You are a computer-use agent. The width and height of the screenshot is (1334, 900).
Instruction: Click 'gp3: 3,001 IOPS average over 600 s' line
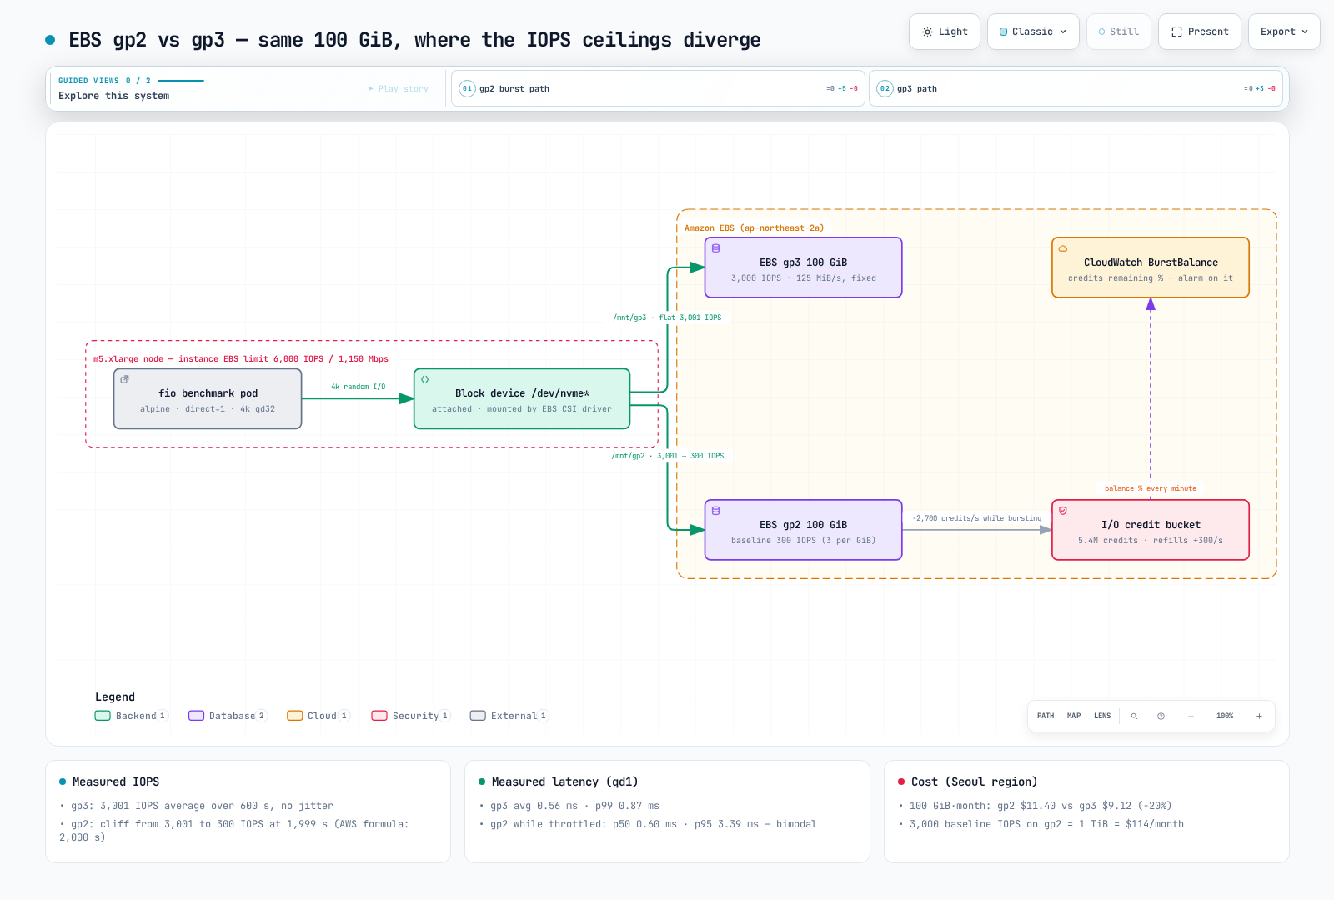tap(202, 806)
